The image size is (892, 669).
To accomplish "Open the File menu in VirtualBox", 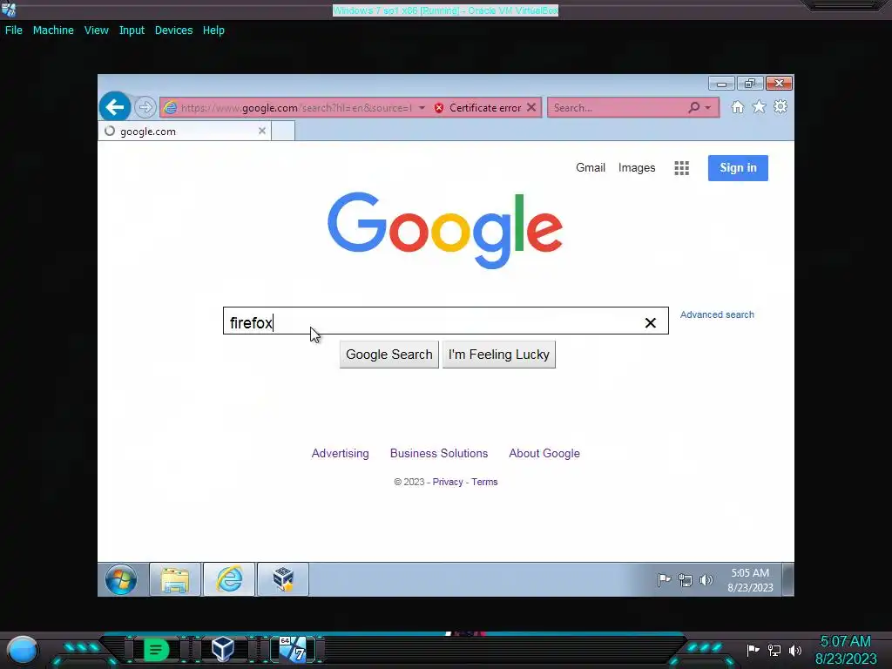I will coord(14,30).
